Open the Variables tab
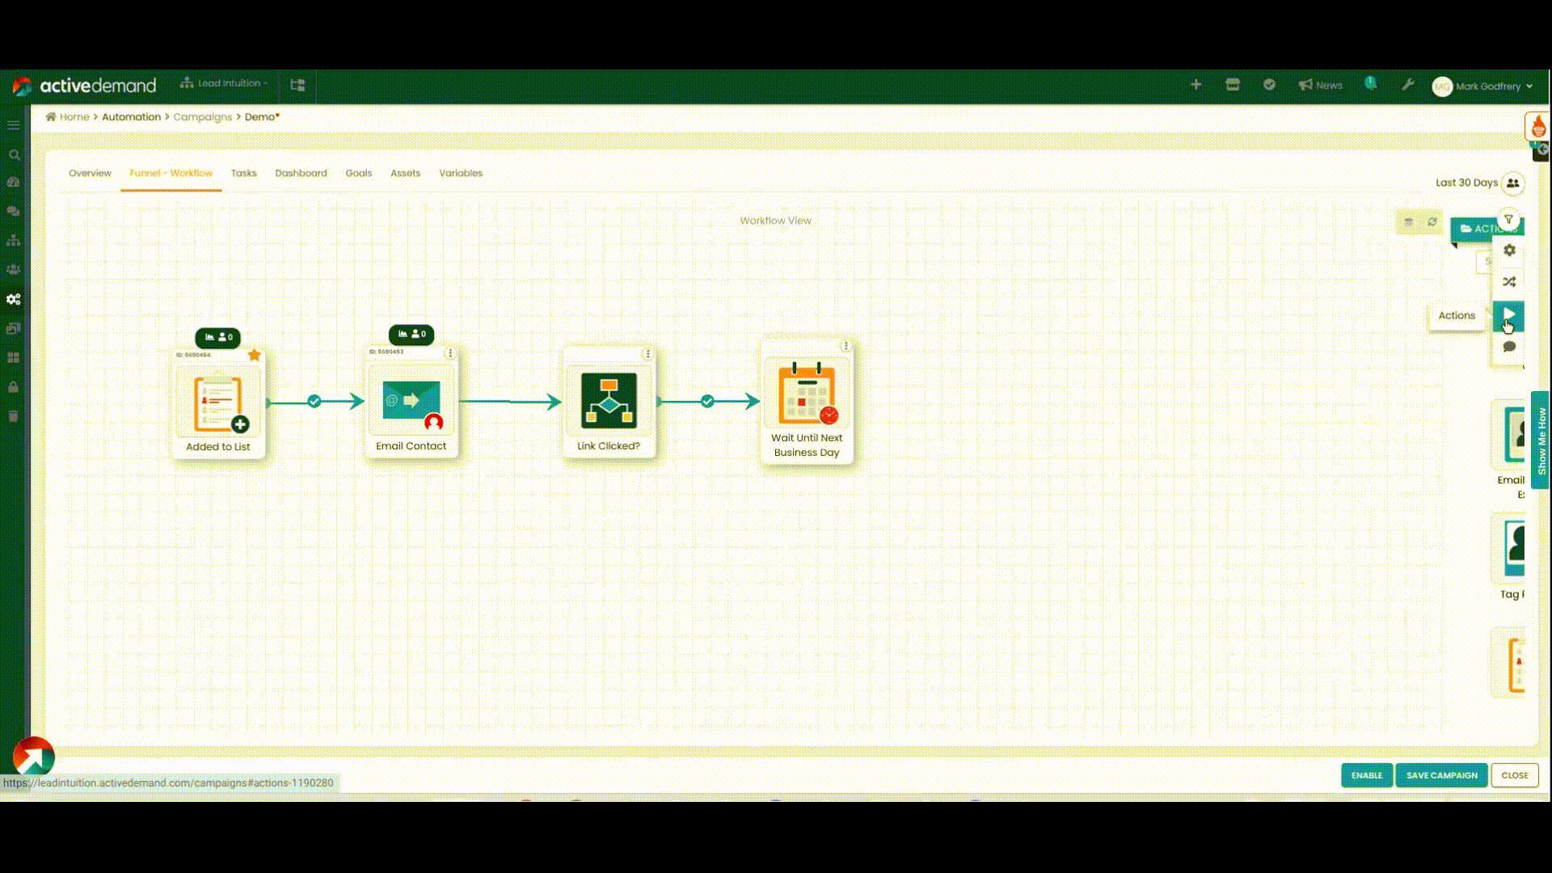This screenshot has width=1552, height=873. click(x=460, y=173)
